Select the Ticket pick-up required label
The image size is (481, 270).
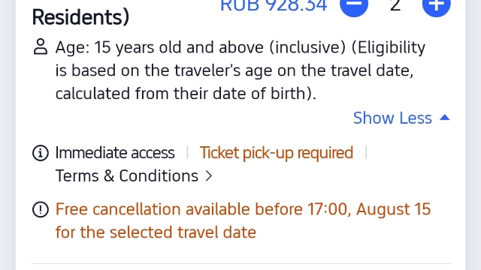click(277, 153)
